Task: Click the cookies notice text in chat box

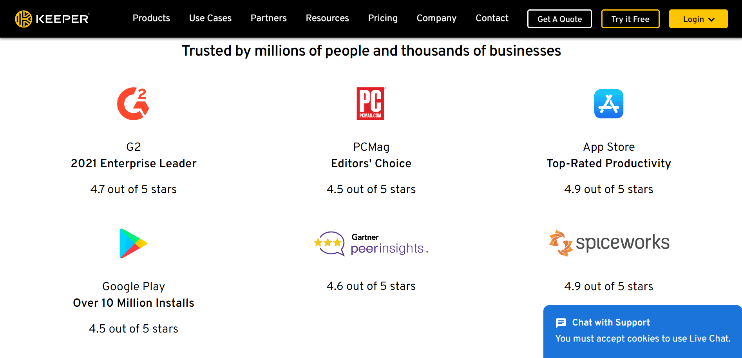Action: click(x=643, y=338)
